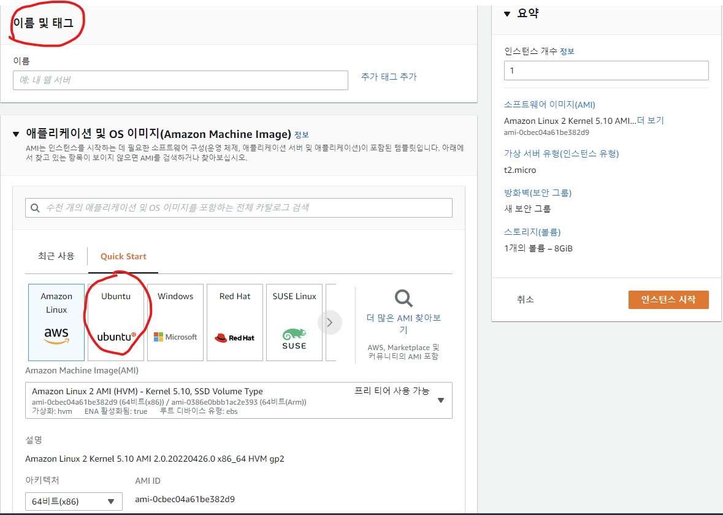Image resolution: width=723 pixels, height=515 pixels.
Task: Open 가상 서버 유형(인스턴스 유형) link
Action: click(561, 153)
